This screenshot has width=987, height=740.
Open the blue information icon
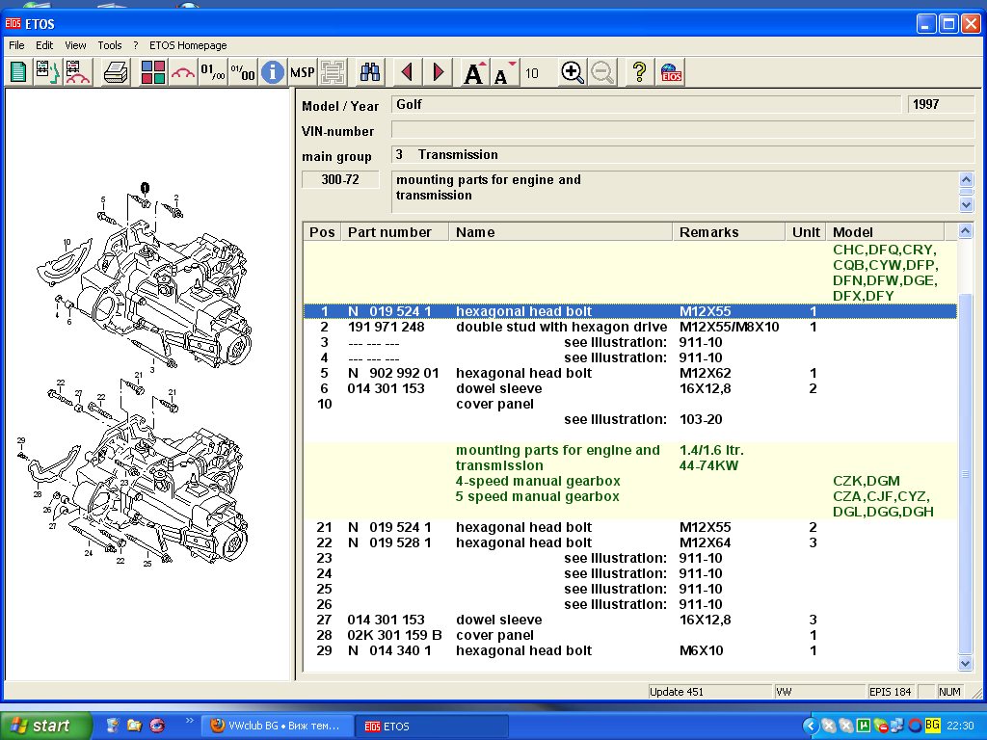(x=273, y=72)
